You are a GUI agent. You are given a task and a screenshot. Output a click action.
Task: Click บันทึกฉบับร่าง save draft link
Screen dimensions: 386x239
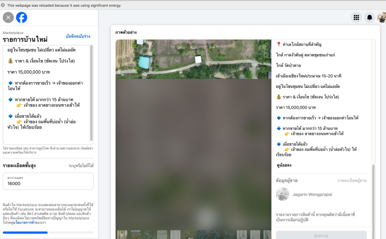click(78, 36)
